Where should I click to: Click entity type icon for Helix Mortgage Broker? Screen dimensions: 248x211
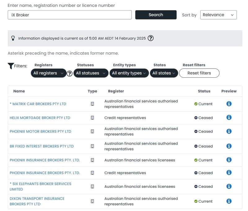point(92,118)
